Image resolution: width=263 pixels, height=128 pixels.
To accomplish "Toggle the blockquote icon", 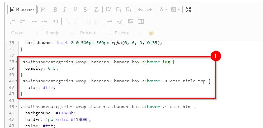I will coord(56,21).
